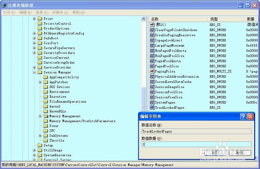
Task: Collapse the Session Manager tree node
Action: 34,72
